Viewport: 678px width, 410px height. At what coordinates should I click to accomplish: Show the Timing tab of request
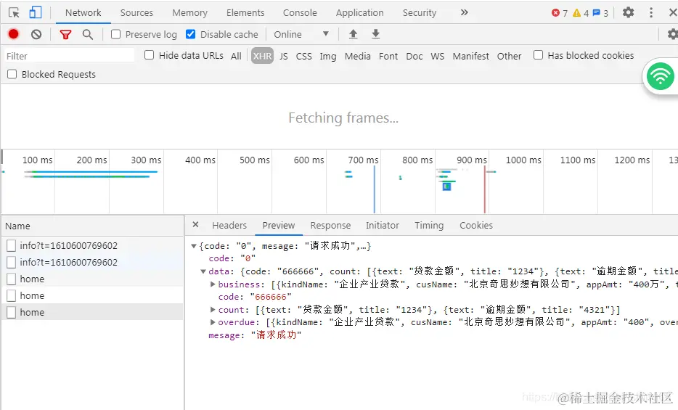point(429,225)
